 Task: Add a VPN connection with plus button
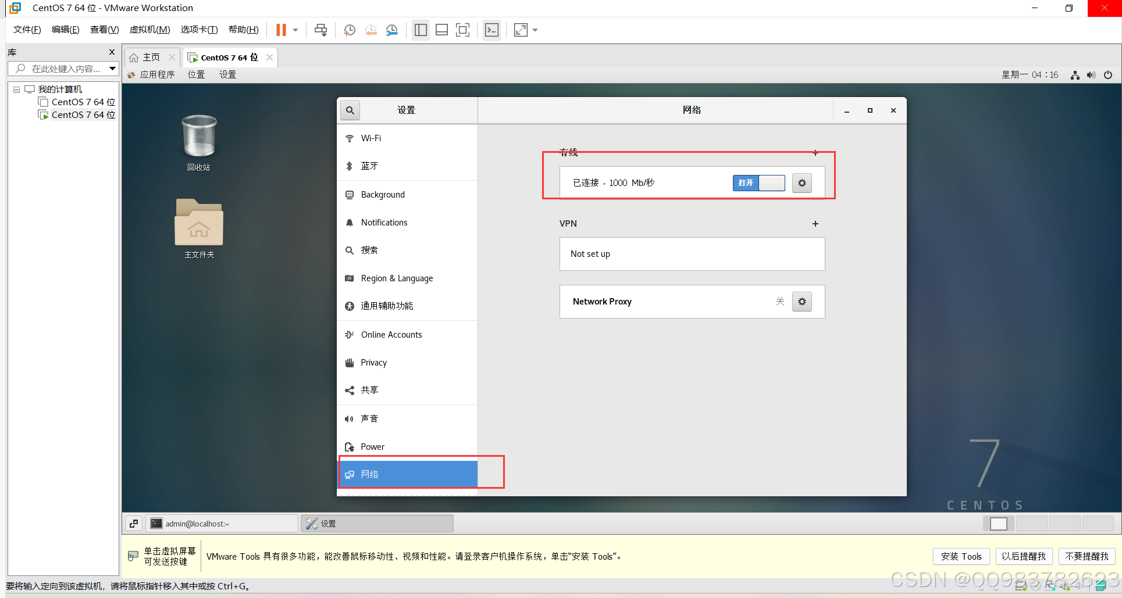(x=815, y=224)
